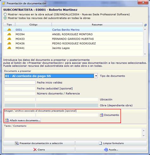This screenshot has width=150, height=155.
Task: Open the Tipo de documento dropdown arrow
Action: coord(96,76)
